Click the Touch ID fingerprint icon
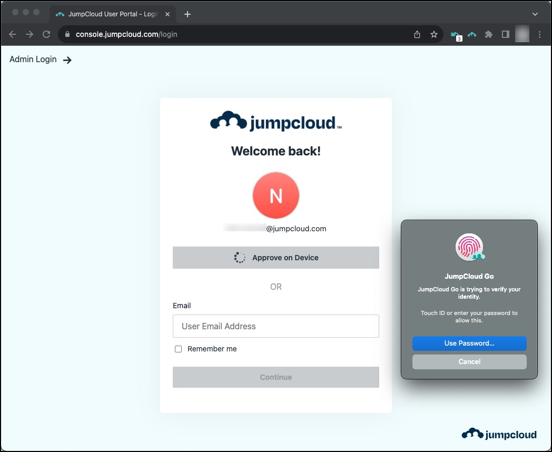 coord(469,247)
